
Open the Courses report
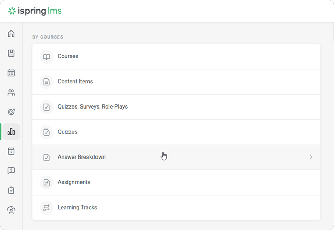(68, 56)
